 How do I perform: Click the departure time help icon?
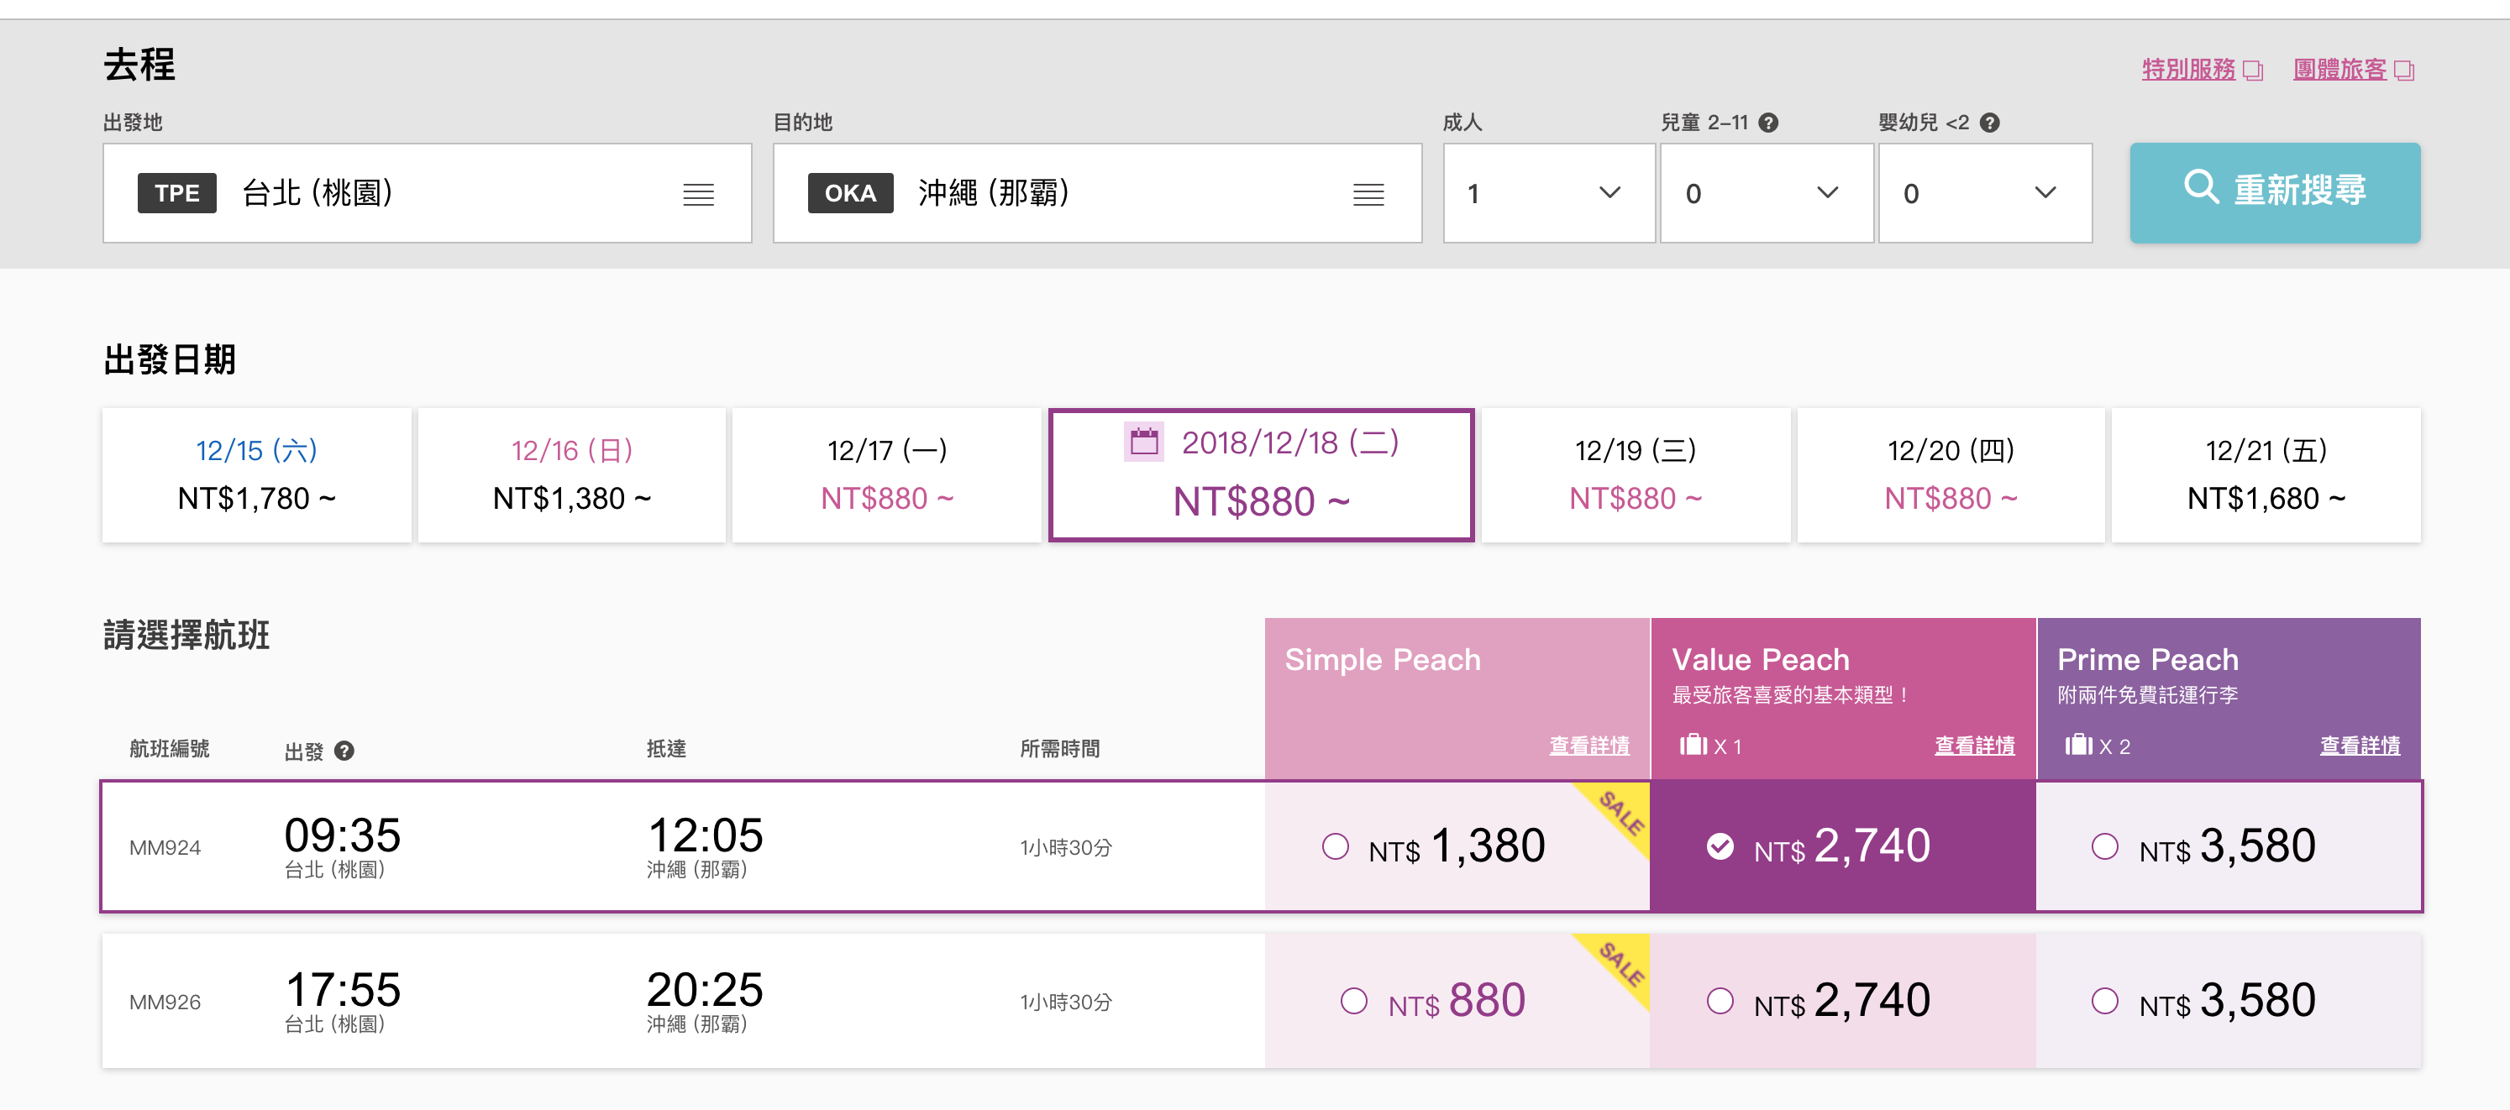click(x=344, y=751)
